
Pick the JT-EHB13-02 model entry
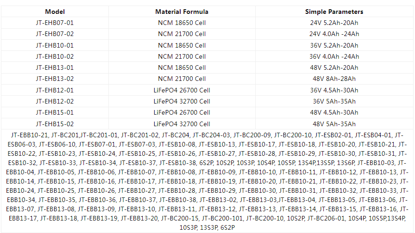tap(55, 79)
